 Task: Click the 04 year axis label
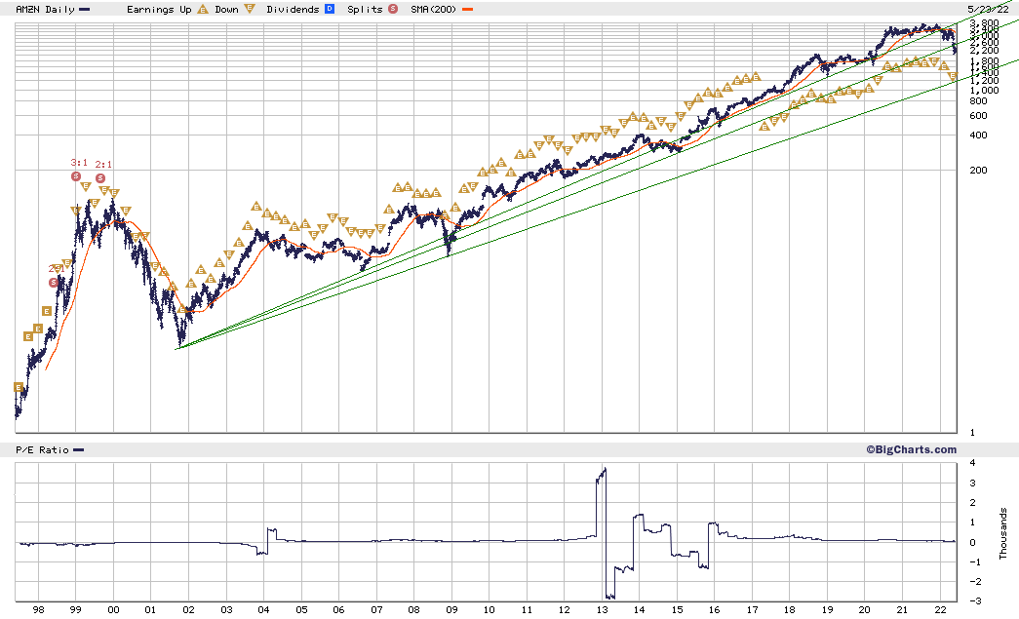pos(263,610)
